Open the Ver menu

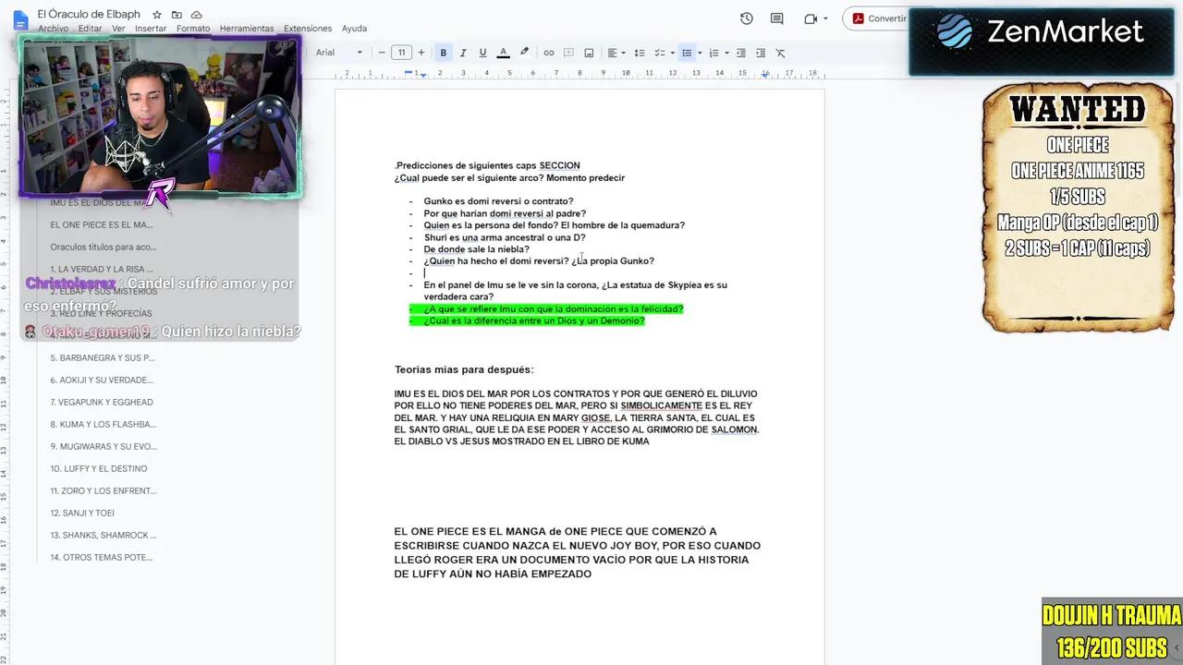118,29
